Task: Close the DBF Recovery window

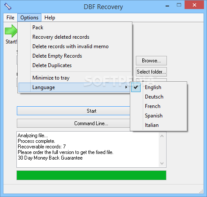Action: pyautogui.click(x=194, y=5)
